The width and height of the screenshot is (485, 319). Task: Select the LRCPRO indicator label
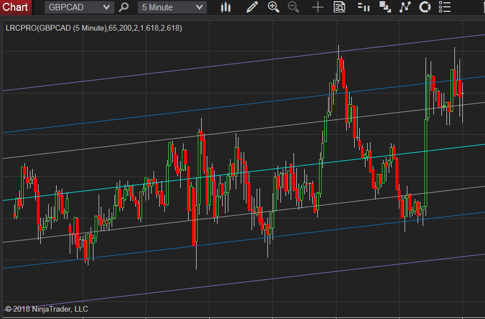click(x=93, y=28)
